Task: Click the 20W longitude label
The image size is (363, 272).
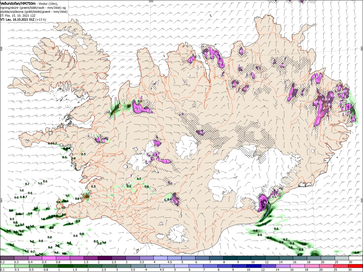Action: coord(151,1)
